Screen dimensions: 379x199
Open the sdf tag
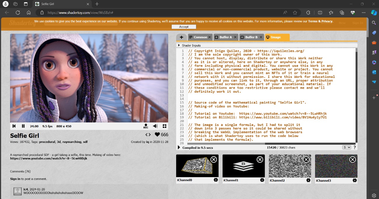85,142
